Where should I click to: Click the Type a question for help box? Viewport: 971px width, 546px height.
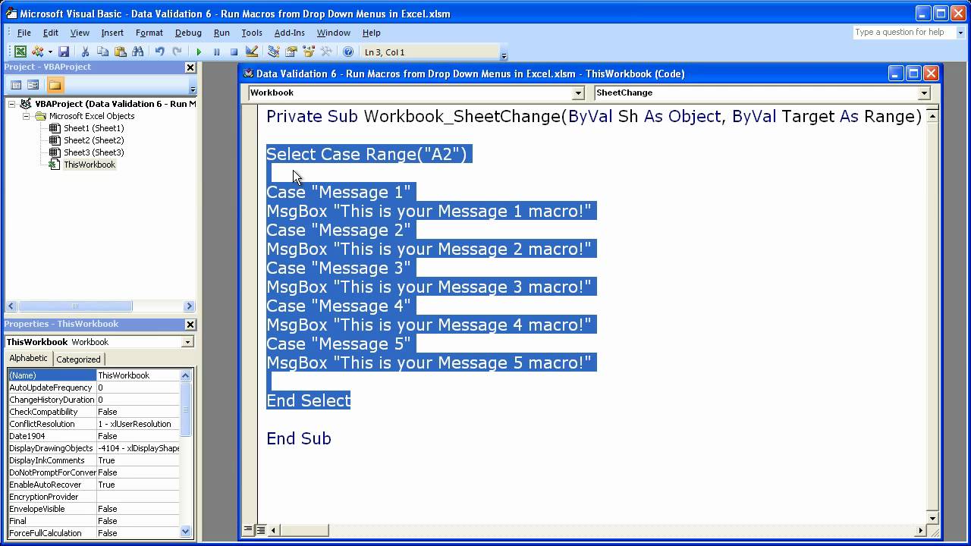coord(903,33)
